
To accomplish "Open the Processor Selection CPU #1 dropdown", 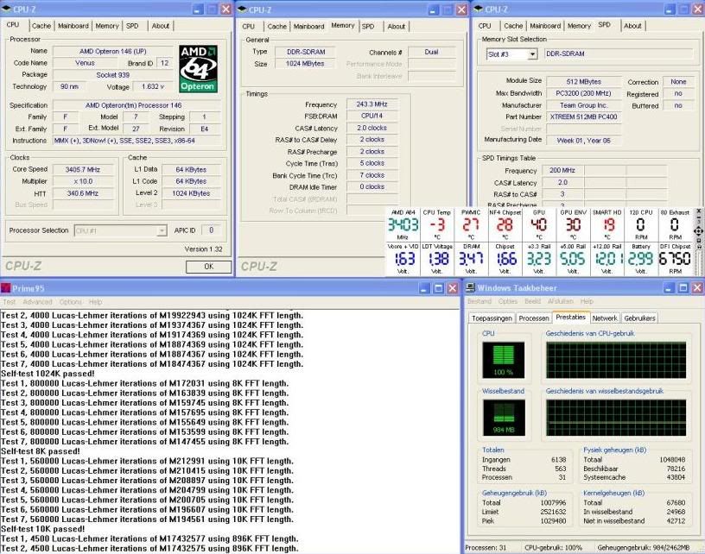I will [x=162, y=230].
